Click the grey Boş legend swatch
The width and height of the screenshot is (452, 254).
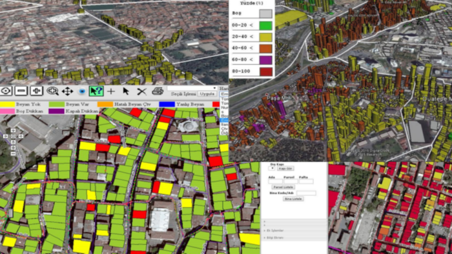pyautogui.click(x=265, y=14)
